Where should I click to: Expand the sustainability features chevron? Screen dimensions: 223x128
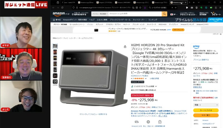(156, 86)
